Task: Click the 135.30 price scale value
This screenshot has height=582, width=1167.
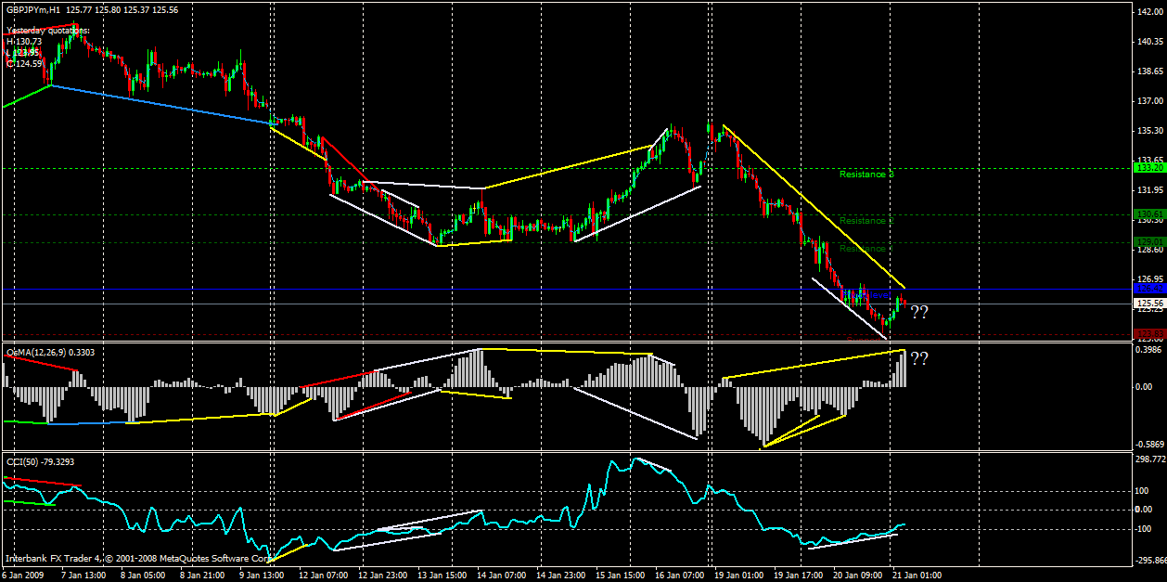Action: coord(1149,131)
